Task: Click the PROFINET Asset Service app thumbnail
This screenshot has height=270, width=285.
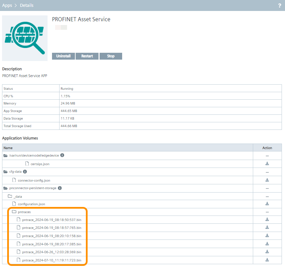Action: (x=25, y=38)
